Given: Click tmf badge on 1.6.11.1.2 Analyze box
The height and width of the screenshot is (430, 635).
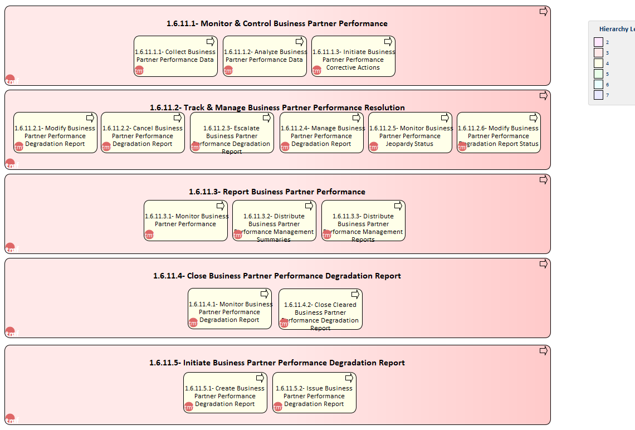Looking at the screenshot, I should pos(228,71).
